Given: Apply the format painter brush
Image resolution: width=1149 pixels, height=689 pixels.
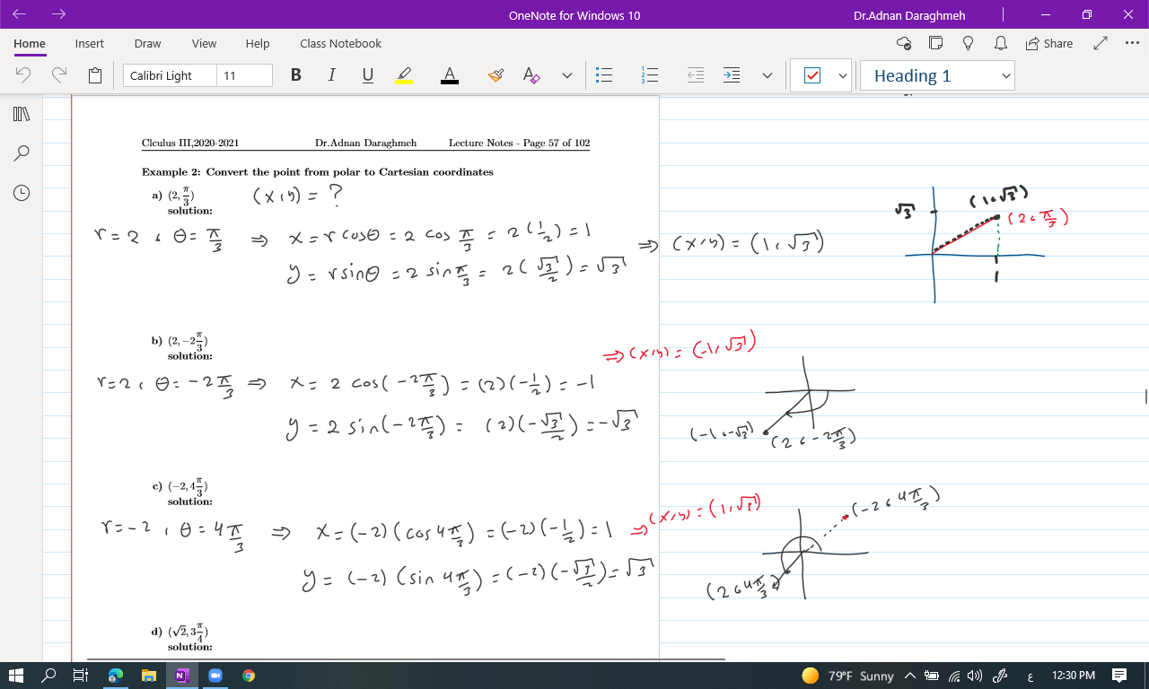Looking at the screenshot, I should [x=496, y=75].
